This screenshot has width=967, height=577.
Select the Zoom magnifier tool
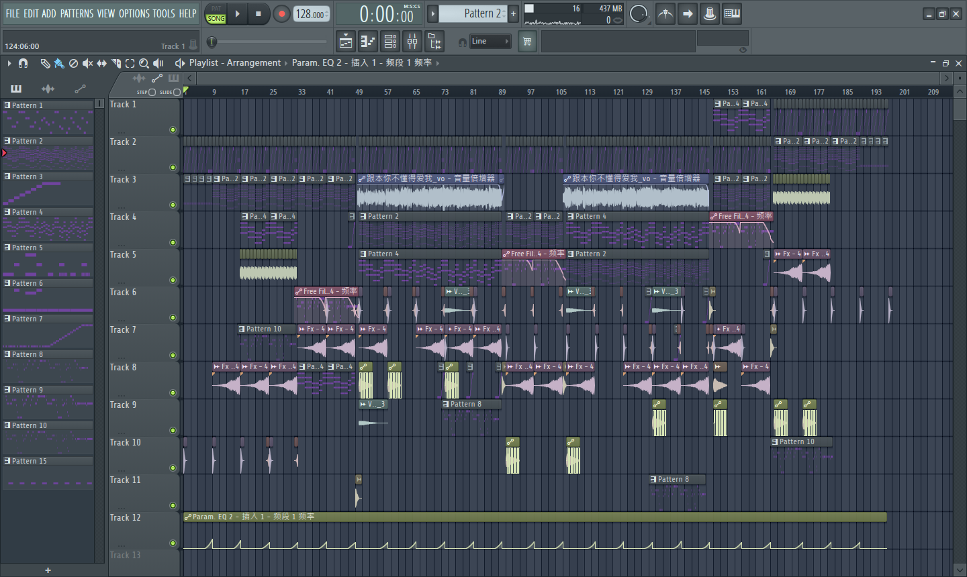point(144,63)
